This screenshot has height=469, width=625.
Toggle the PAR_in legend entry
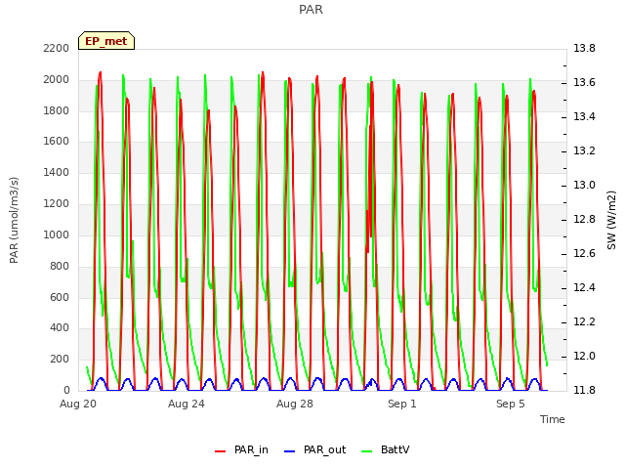[x=241, y=449]
